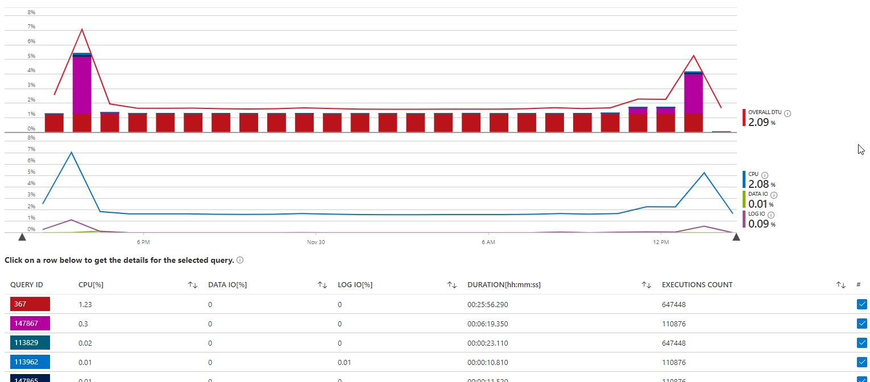Click the red 367 query ID swatch
Viewport: 870px width, 382px height.
pos(30,304)
